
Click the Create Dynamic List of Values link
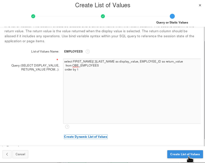point(86,137)
